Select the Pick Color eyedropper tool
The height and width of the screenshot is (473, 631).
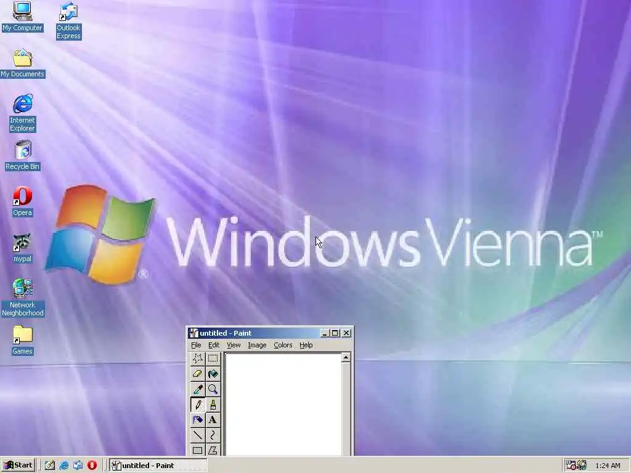click(x=197, y=389)
